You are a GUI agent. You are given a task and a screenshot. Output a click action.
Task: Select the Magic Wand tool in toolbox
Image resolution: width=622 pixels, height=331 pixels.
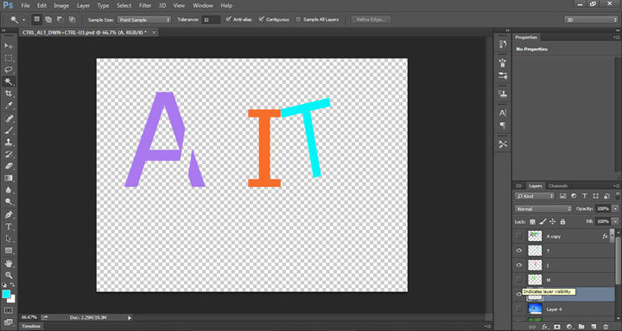pos(9,82)
